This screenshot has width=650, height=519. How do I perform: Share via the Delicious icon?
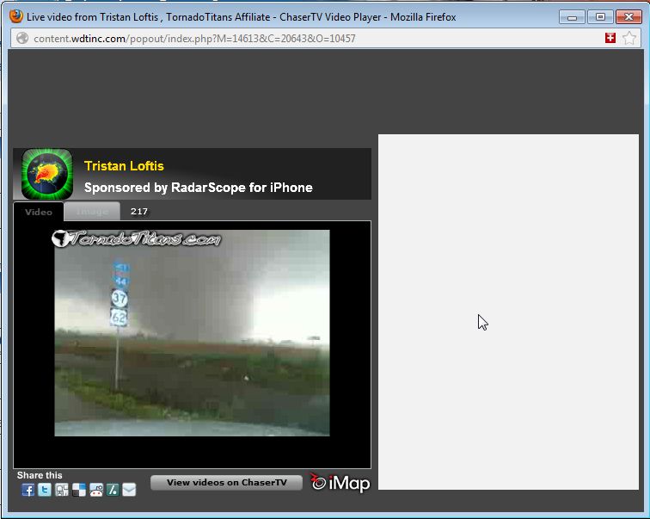pos(79,490)
